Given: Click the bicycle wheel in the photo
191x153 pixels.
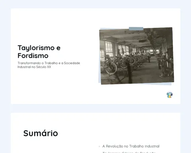Looking at the screenshot, I should click(x=111, y=68).
